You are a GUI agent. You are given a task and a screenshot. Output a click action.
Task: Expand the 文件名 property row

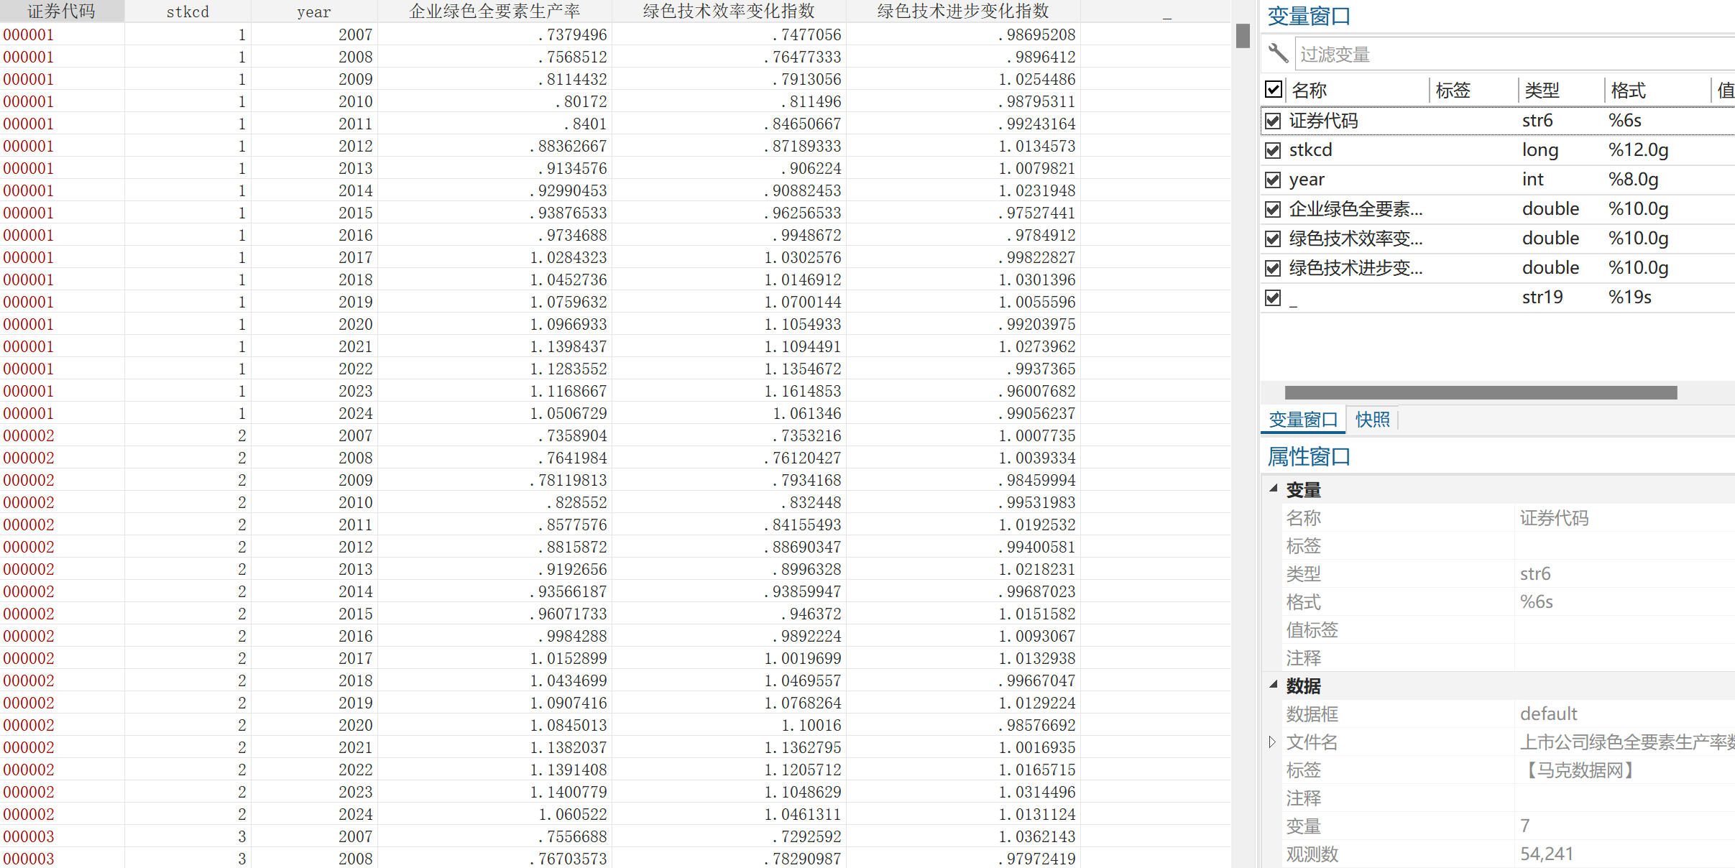tap(1272, 742)
